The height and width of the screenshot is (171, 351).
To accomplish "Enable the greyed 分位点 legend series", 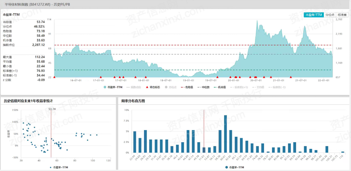I will pos(171,87).
